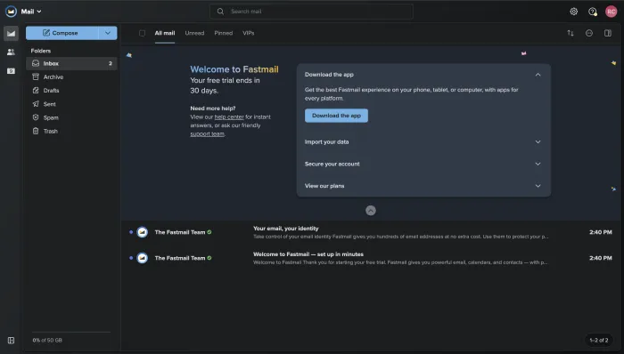Toggle the reading pane layout icon
The height and width of the screenshot is (354, 624).
pyautogui.click(x=608, y=33)
